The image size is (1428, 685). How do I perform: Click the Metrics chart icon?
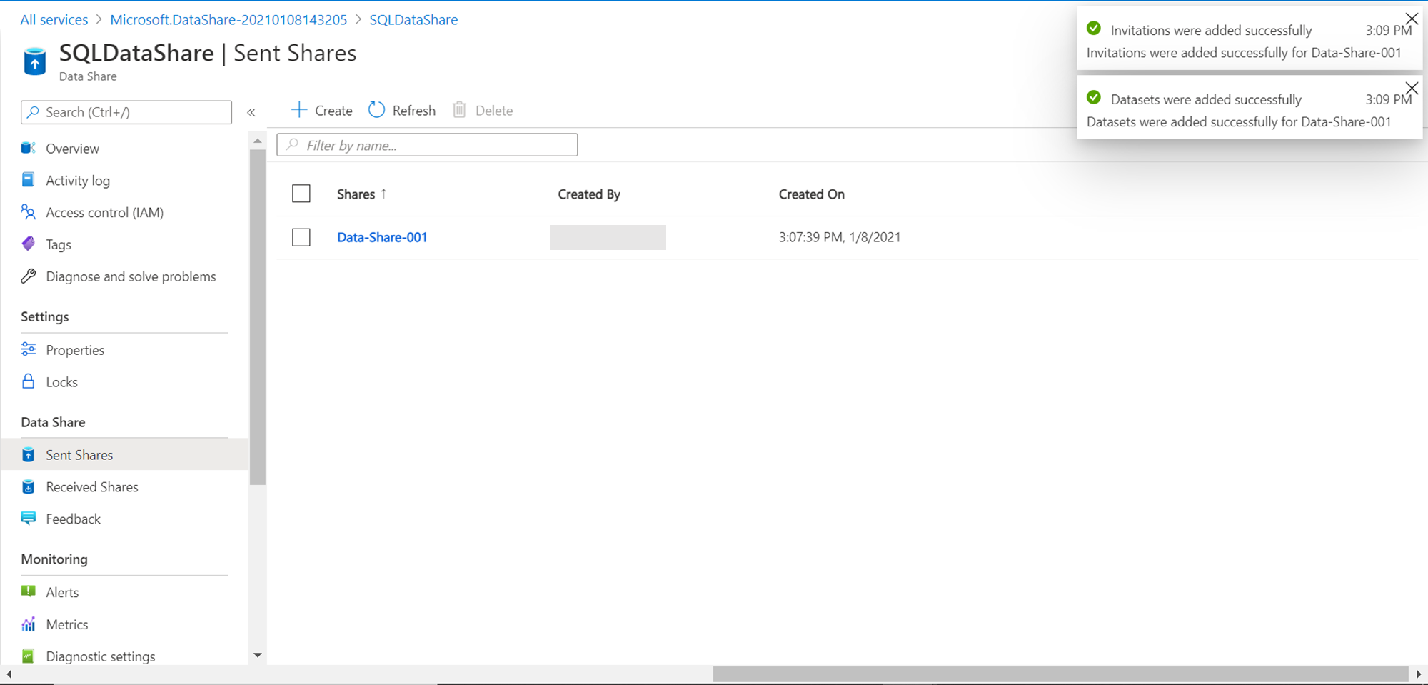tap(29, 624)
